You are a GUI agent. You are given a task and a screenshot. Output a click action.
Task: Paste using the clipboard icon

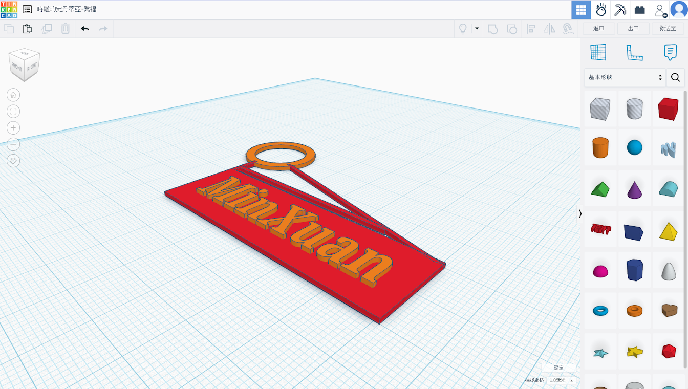28,29
